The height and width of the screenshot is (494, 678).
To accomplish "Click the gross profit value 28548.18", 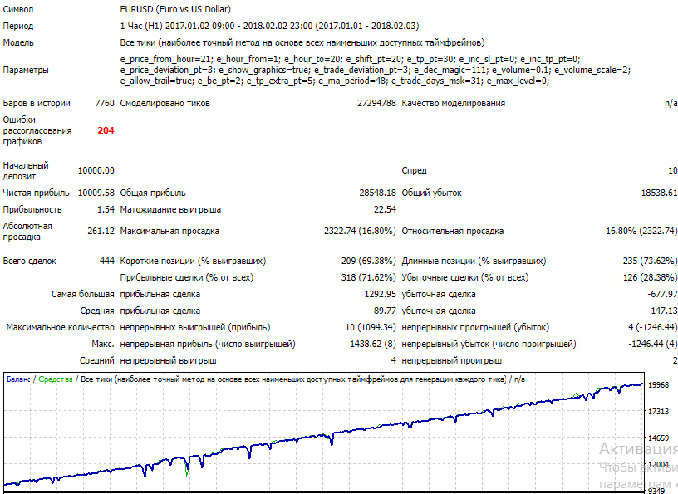I will (x=377, y=193).
